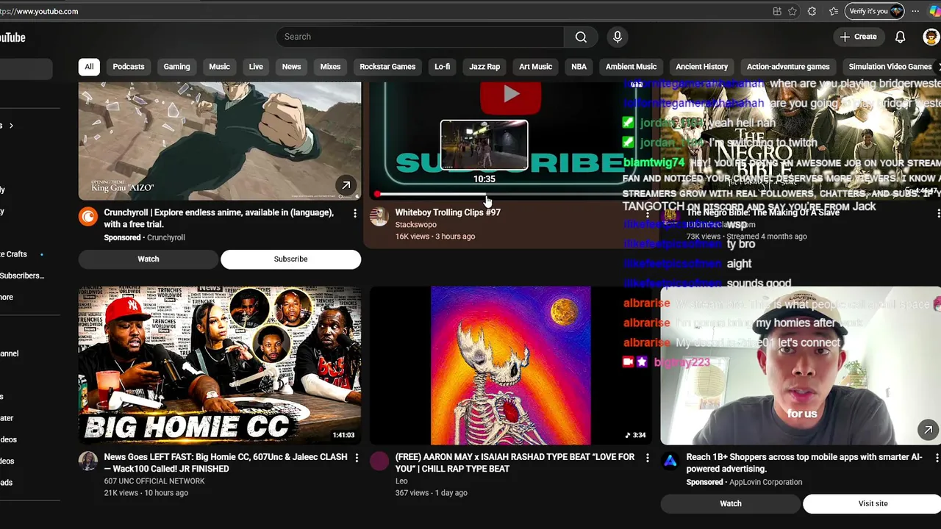Image resolution: width=941 pixels, height=529 pixels.
Task: Bookmark page with the star icon
Action: (792, 11)
